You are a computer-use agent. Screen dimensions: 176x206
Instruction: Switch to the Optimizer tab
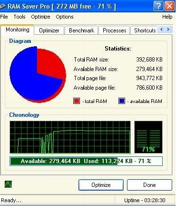tap(49, 31)
